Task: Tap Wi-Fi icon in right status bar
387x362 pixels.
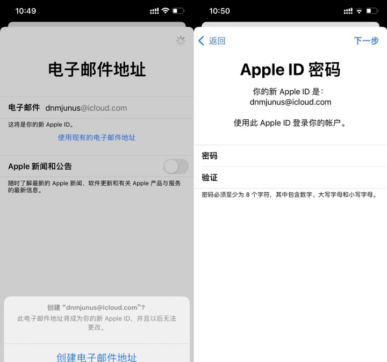Action: [x=359, y=11]
